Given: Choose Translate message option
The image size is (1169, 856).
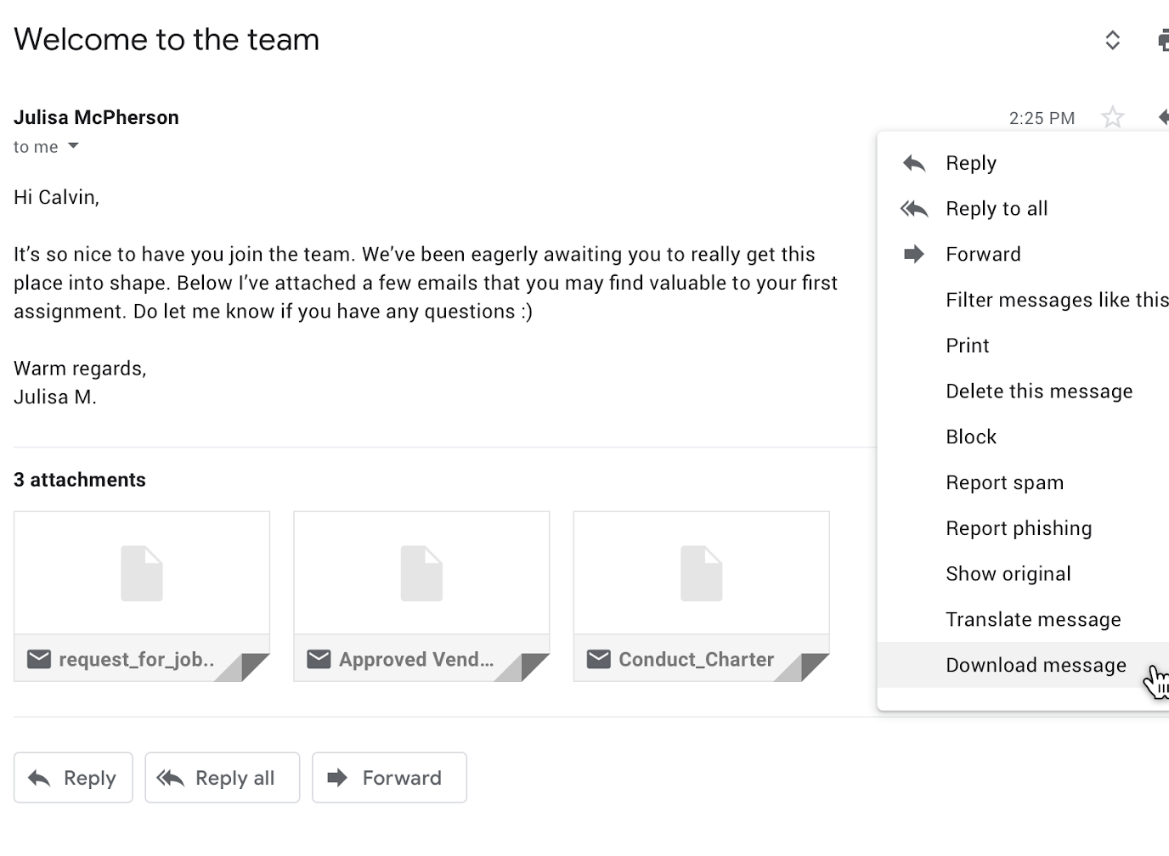Looking at the screenshot, I should 1033,620.
